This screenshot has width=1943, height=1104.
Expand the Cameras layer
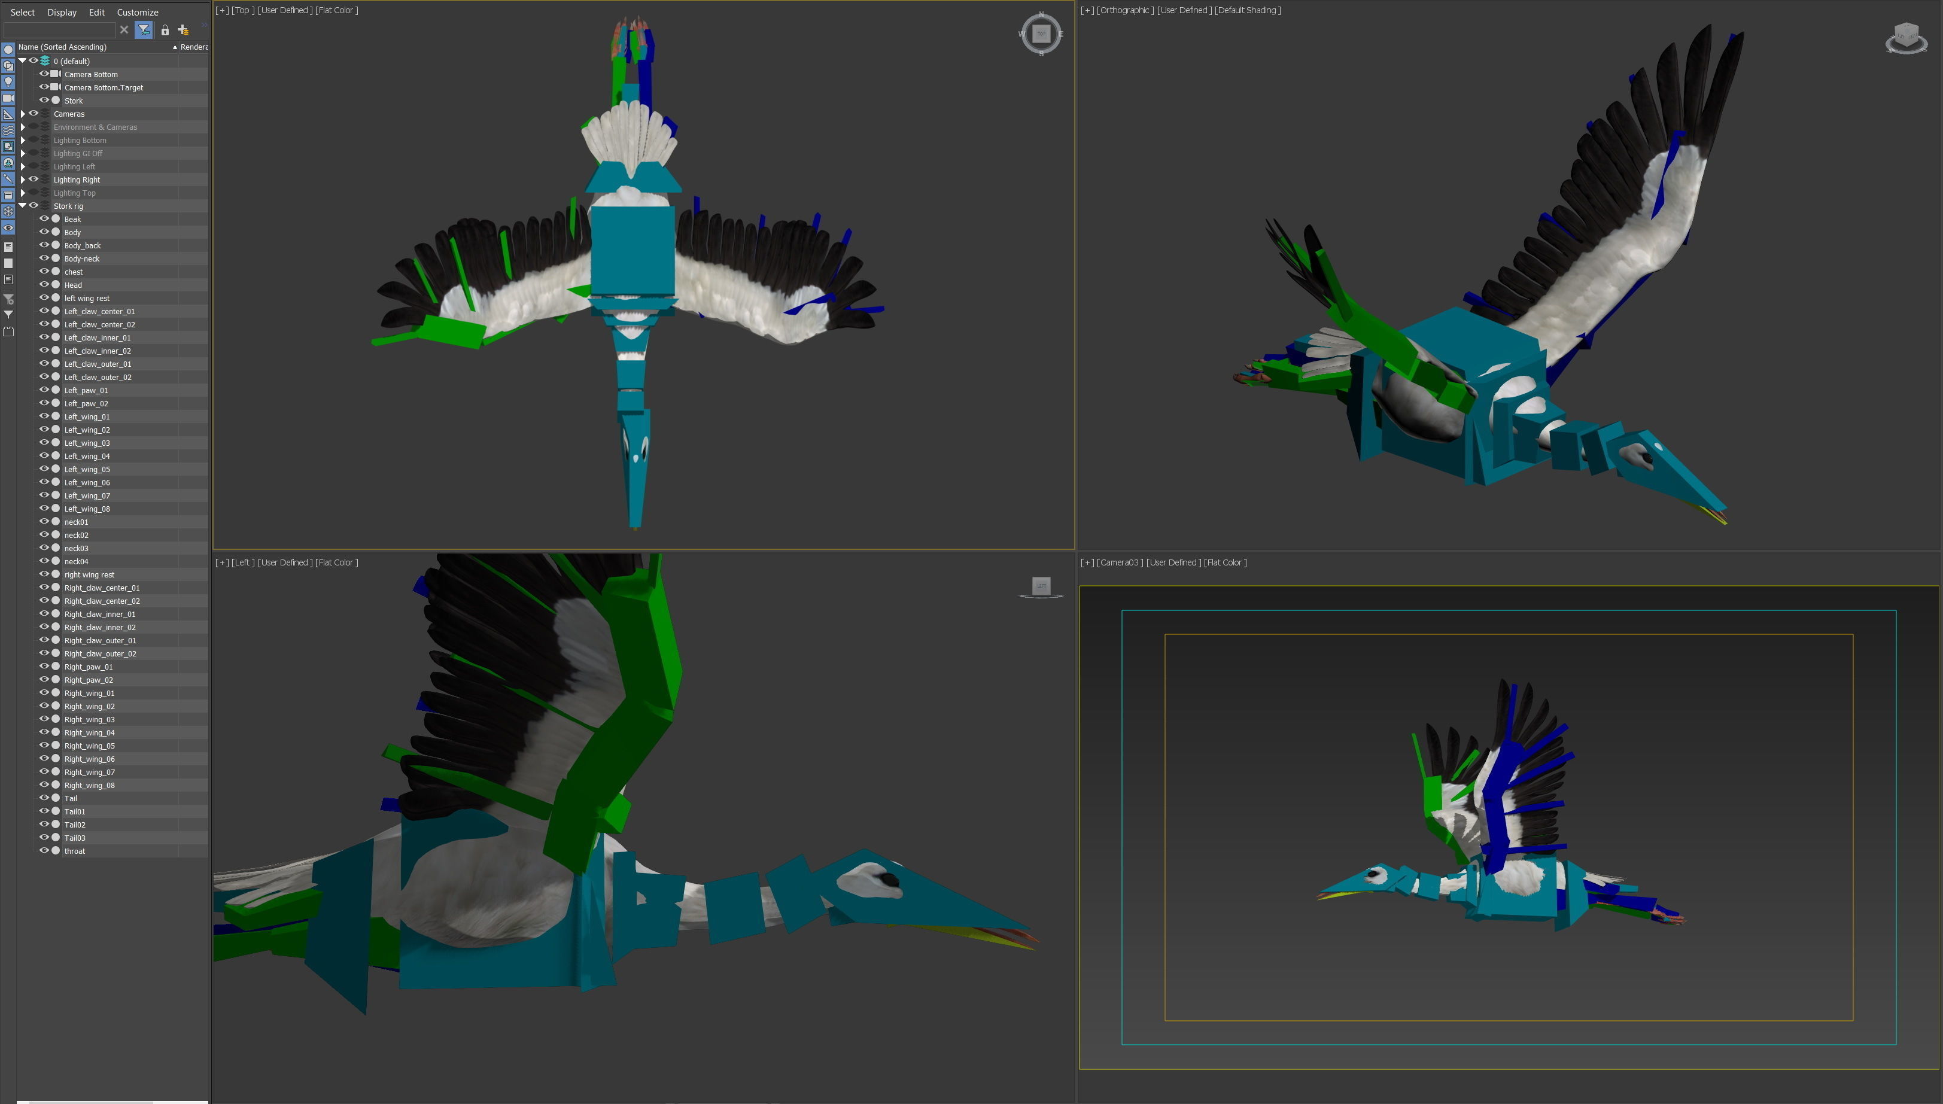point(23,114)
